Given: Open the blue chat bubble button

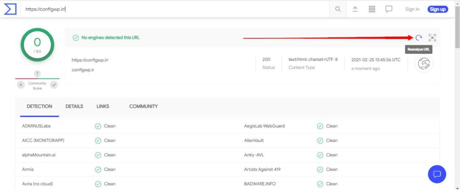Looking at the screenshot, I should (437, 174).
